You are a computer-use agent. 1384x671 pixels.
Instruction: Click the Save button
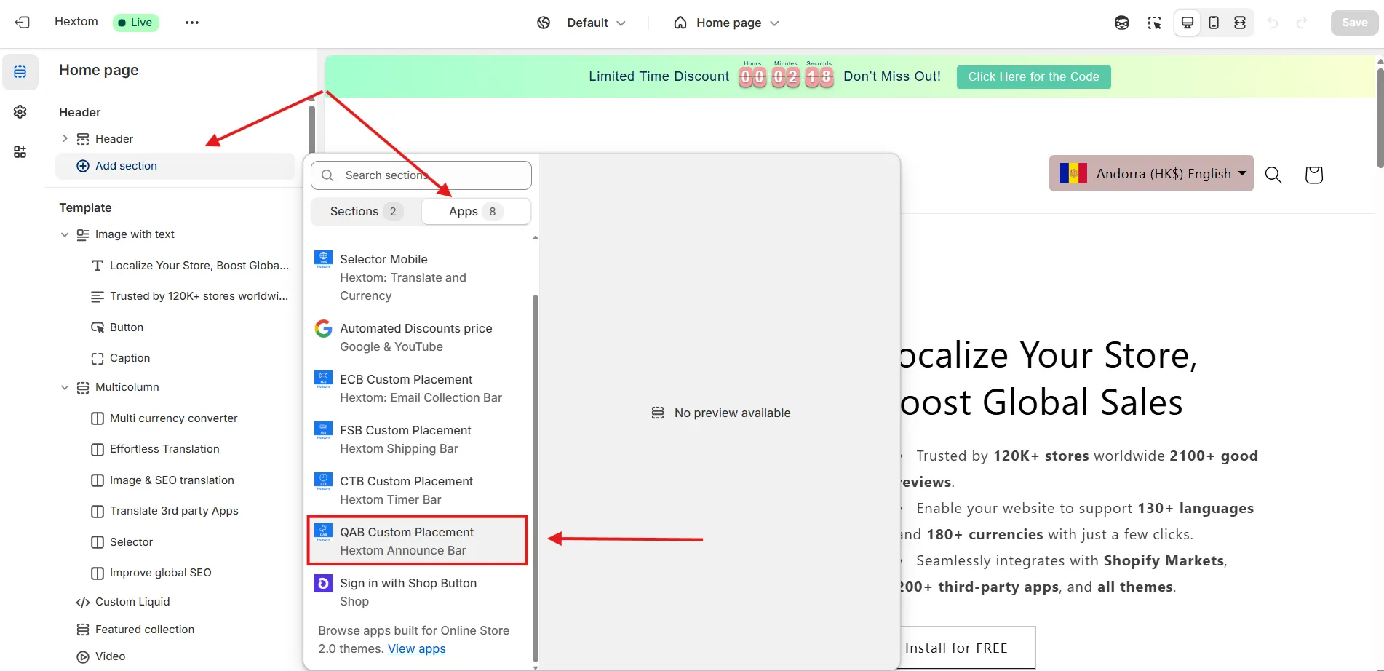1354,23
